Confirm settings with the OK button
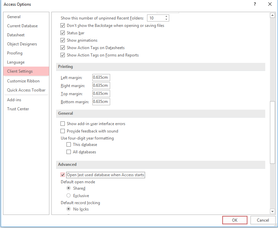 (x=235, y=220)
